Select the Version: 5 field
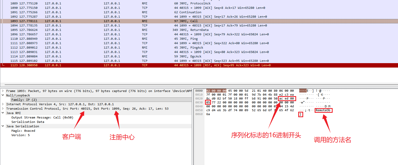 click(x=20, y=135)
